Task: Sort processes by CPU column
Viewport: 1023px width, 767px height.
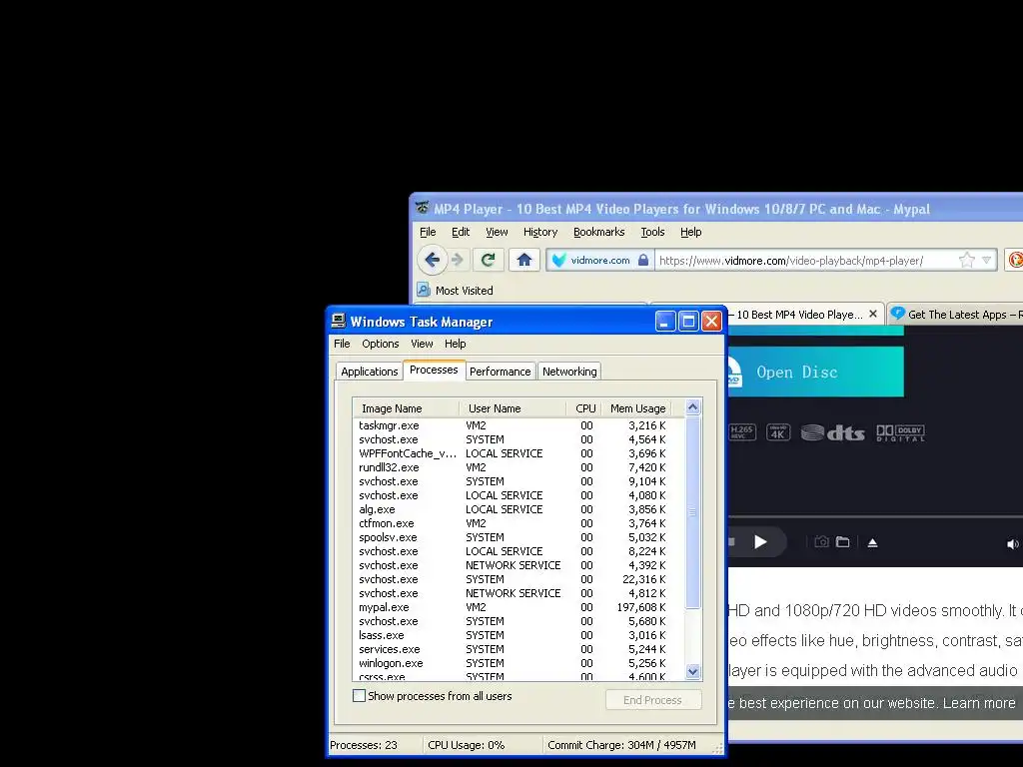Action: [x=583, y=408]
